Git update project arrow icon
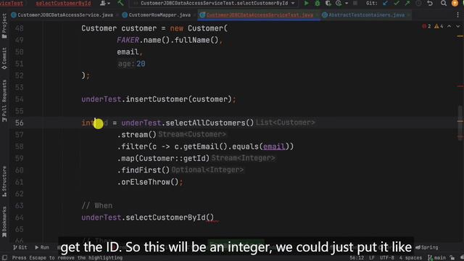 (385, 3)
